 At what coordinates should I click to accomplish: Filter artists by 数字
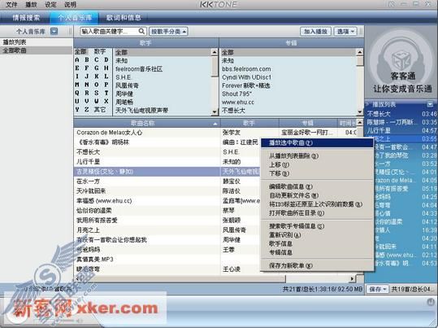(100, 52)
